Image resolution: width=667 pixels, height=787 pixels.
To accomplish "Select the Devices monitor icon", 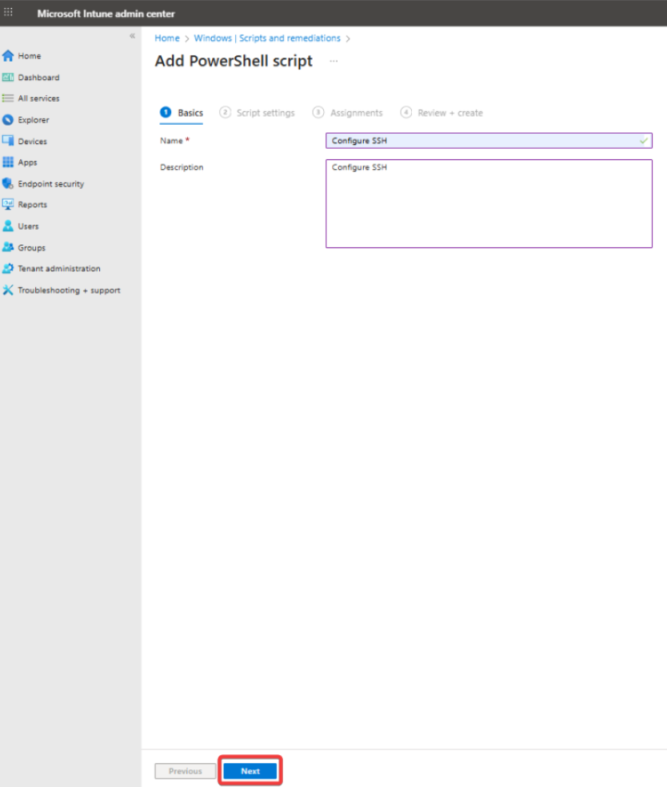I will 9,141.
